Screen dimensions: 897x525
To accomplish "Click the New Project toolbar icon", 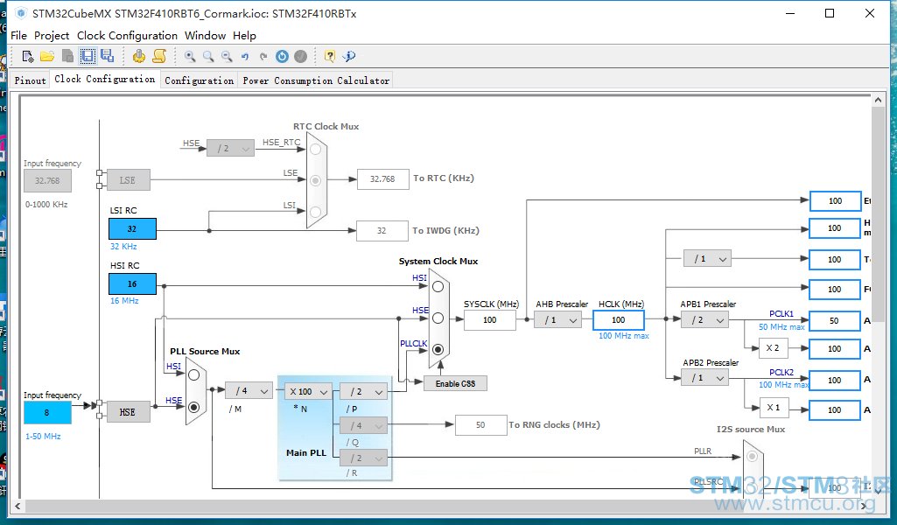I will [x=27, y=56].
